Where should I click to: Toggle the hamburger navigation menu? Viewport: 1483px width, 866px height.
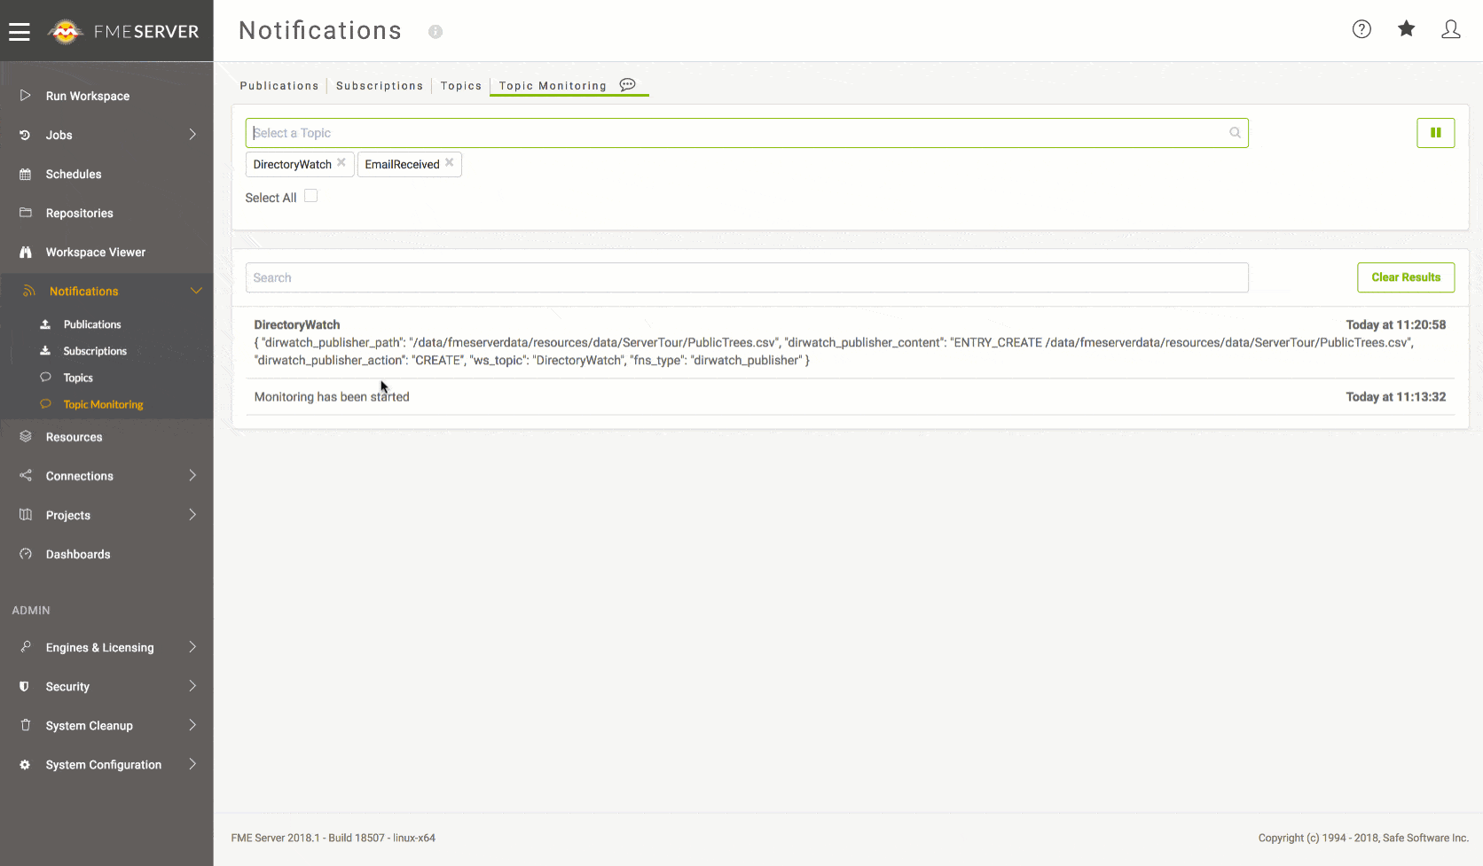20,32
